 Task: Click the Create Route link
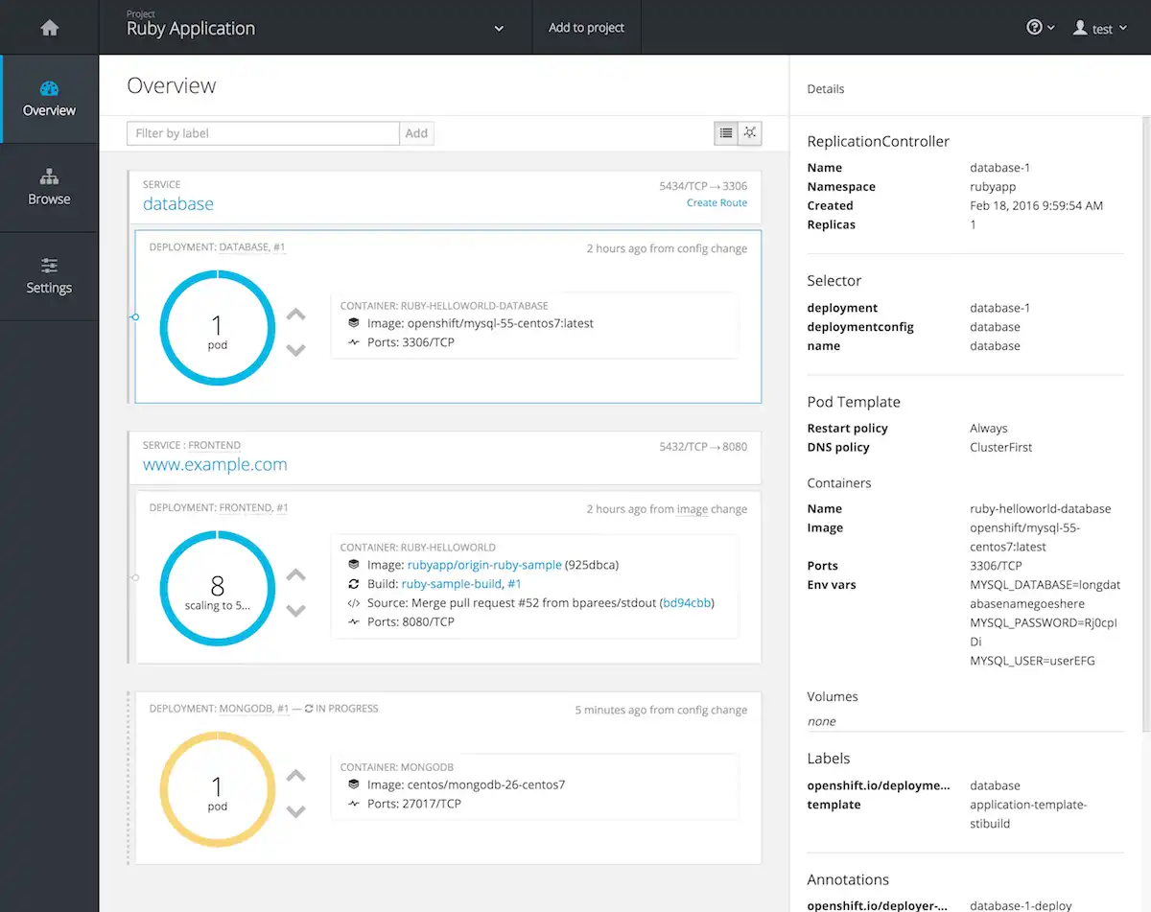pos(716,203)
